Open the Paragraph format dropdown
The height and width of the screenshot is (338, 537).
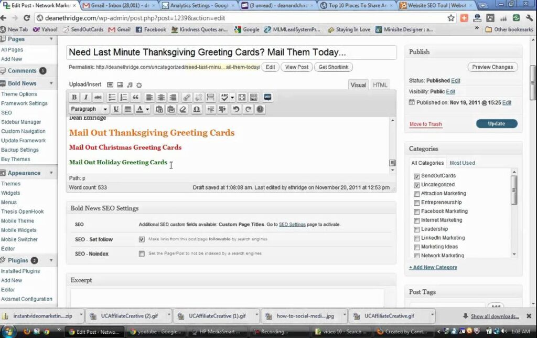click(x=89, y=109)
